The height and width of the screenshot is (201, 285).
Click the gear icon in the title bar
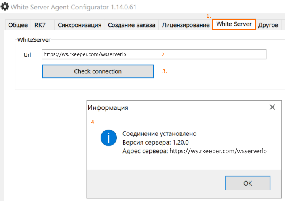(5, 7)
